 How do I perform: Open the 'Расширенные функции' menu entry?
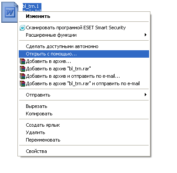coord(84,35)
